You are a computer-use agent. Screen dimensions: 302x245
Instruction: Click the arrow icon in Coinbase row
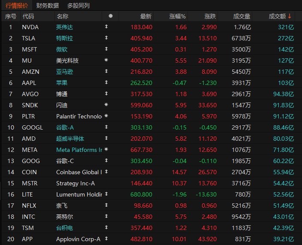[106, 172]
